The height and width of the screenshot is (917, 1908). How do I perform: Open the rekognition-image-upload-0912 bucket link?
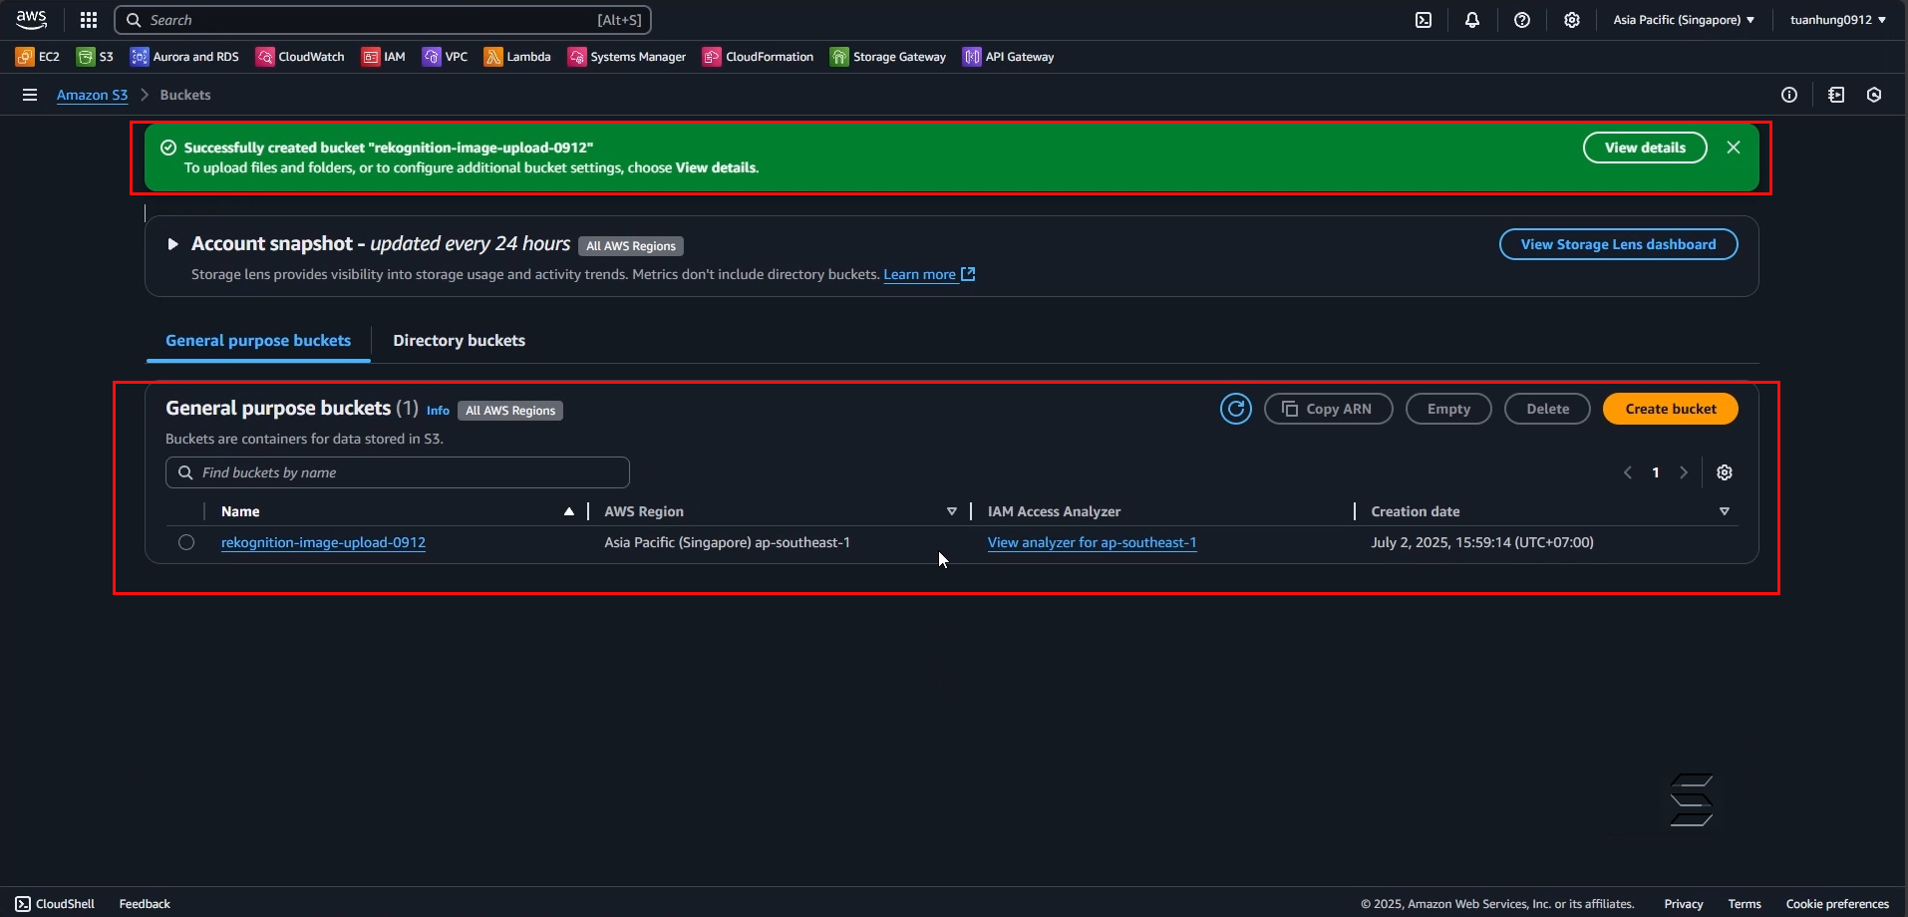click(323, 542)
